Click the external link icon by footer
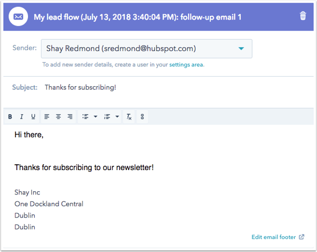Screen dimensions: 317x252 [302, 237]
